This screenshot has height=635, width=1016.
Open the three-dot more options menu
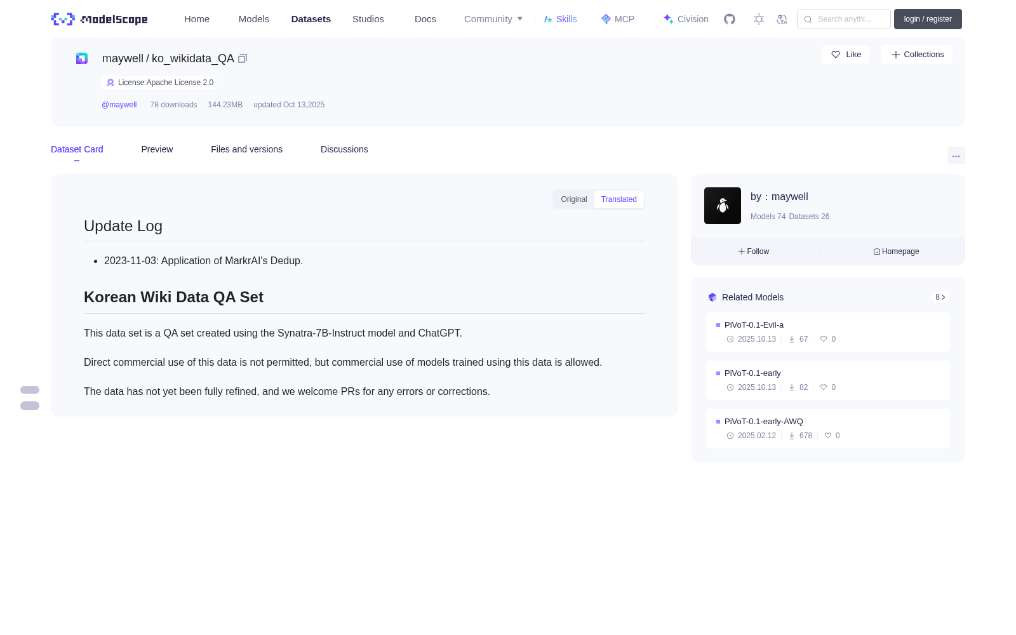(956, 156)
